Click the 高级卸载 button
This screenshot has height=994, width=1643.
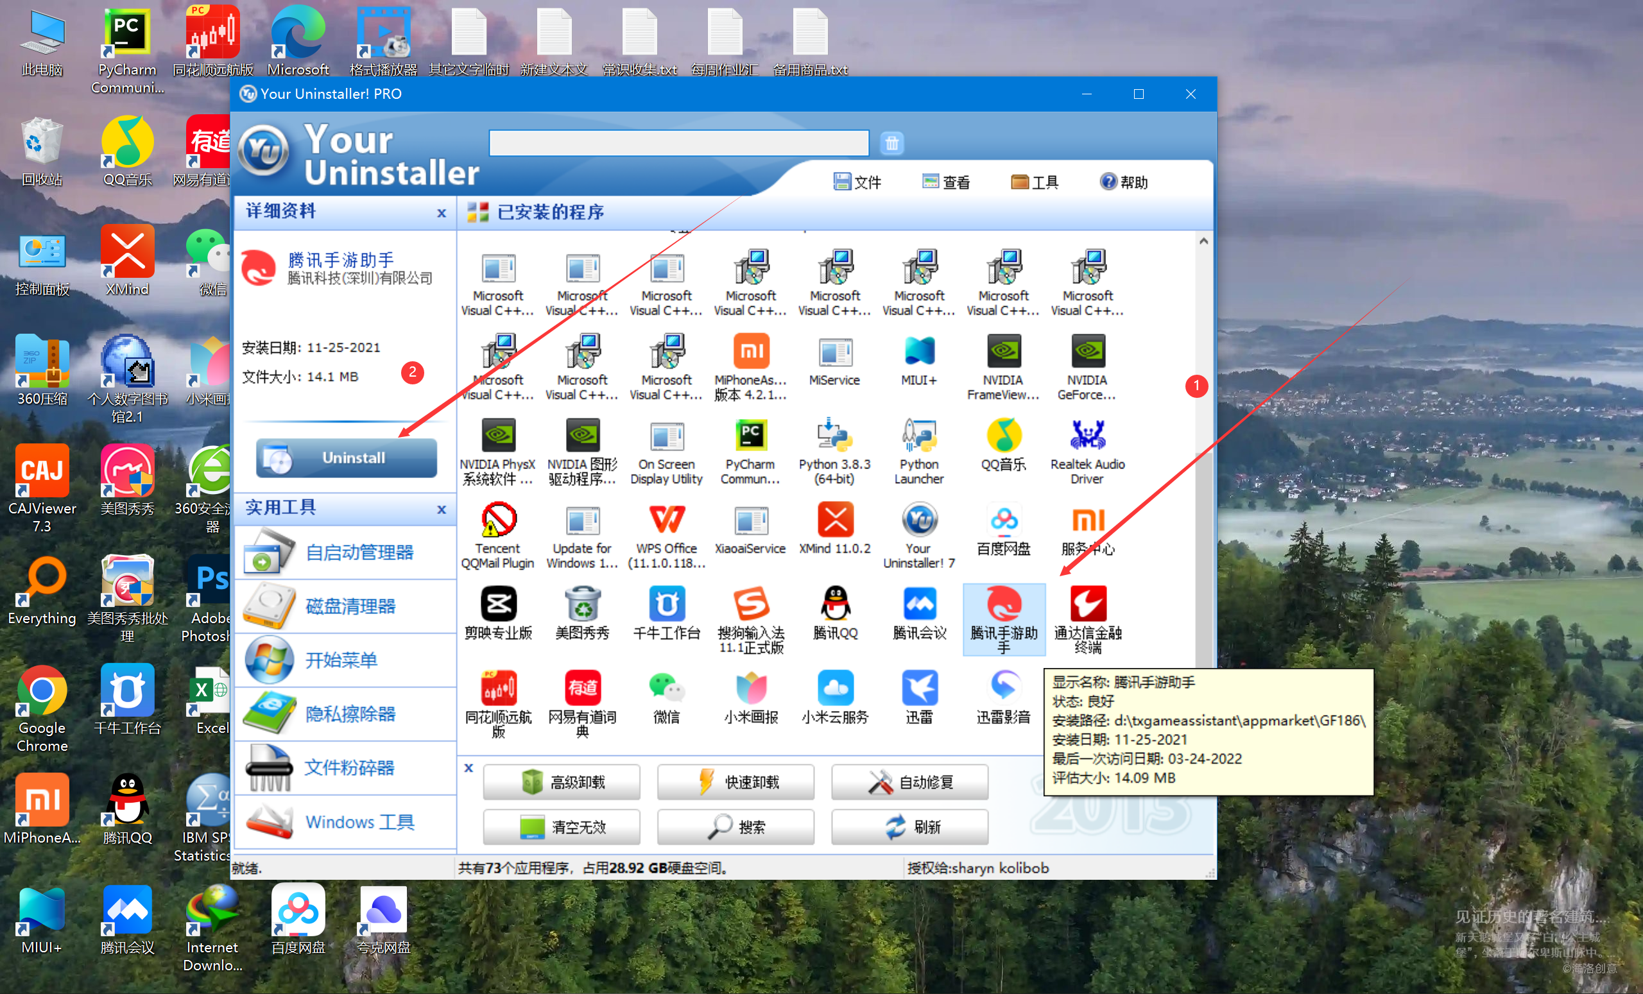pyautogui.click(x=562, y=782)
